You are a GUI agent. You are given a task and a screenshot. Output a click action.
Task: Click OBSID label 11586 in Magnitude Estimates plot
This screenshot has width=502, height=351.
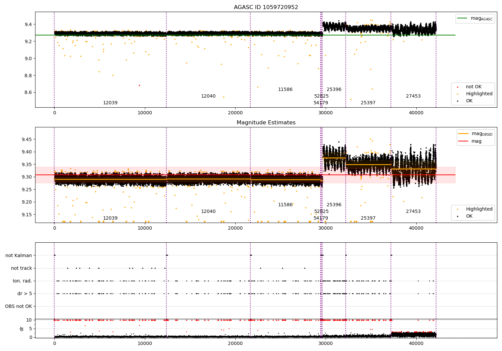[285, 205]
